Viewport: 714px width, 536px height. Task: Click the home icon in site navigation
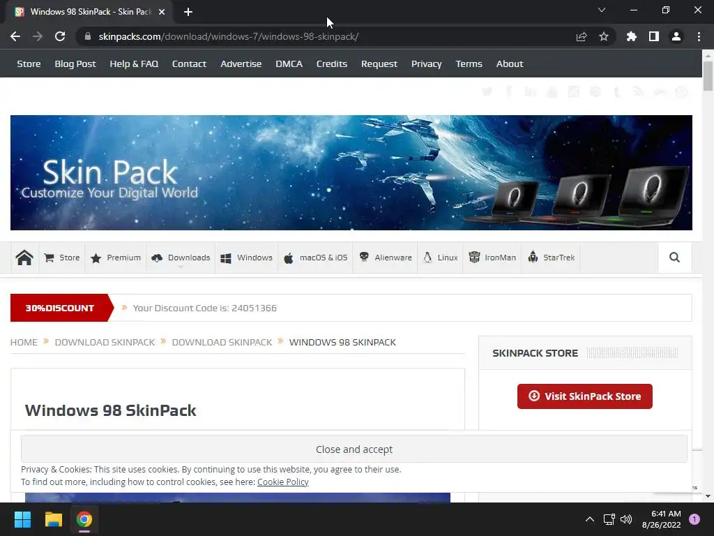(x=24, y=258)
